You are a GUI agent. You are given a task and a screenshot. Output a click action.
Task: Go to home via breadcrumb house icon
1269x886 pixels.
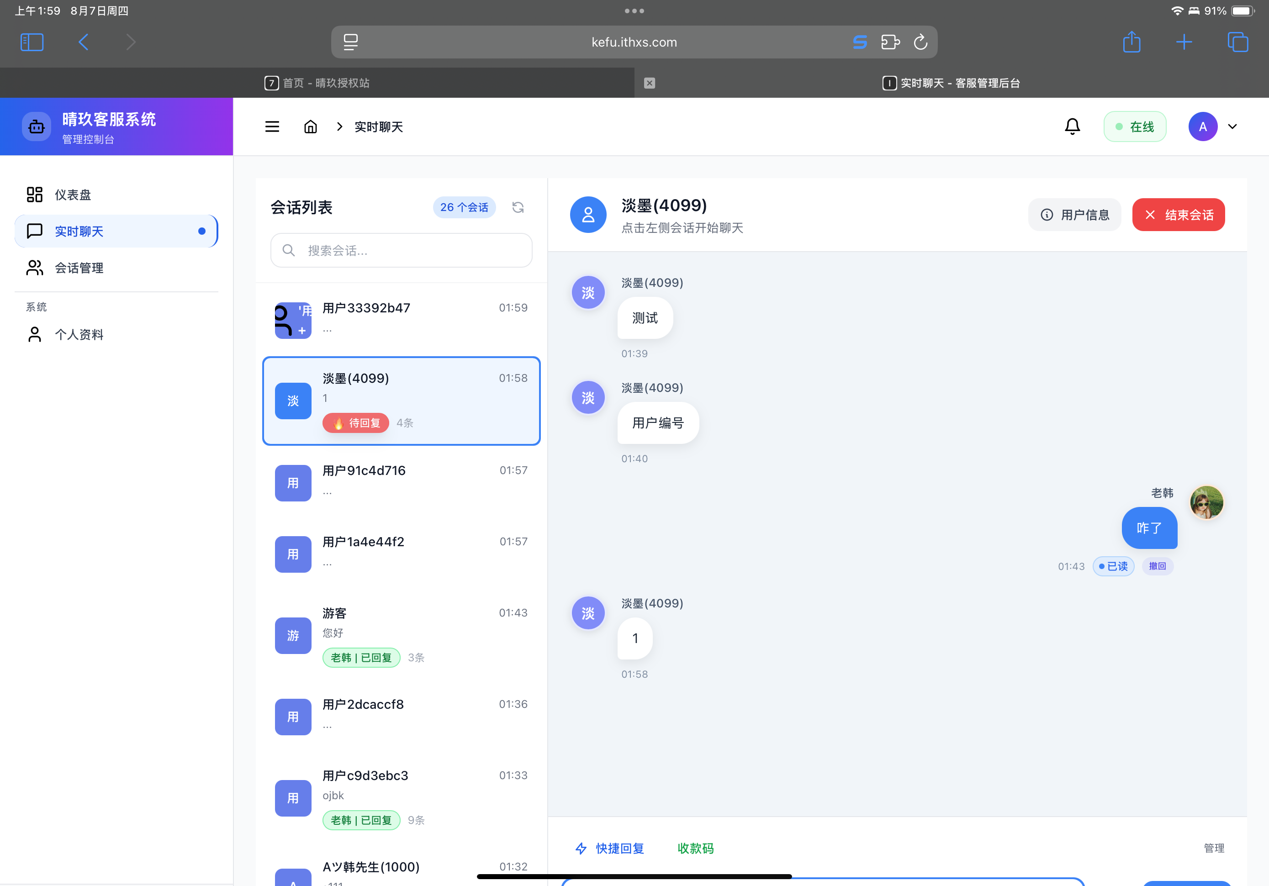(x=311, y=127)
